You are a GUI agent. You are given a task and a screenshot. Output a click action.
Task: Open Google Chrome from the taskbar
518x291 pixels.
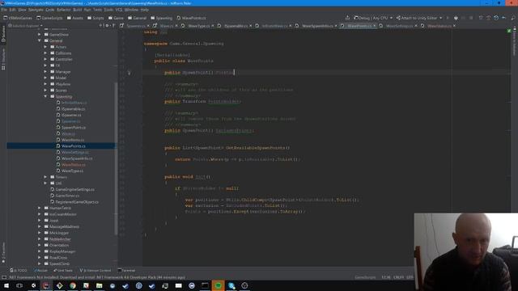pyautogui.click(x=73, y=285)
